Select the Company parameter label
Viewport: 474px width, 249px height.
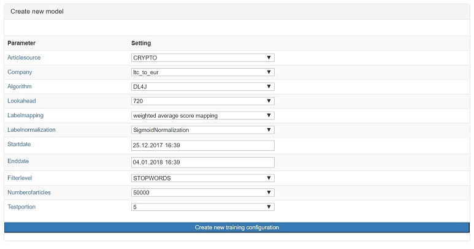coord(20,72)
